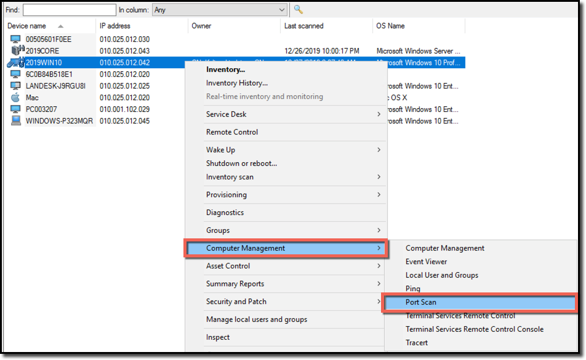Expand the Wake Up submenu
Image resolution: width=586 pixels, height=360 pixels.
[x=378, y=150]
